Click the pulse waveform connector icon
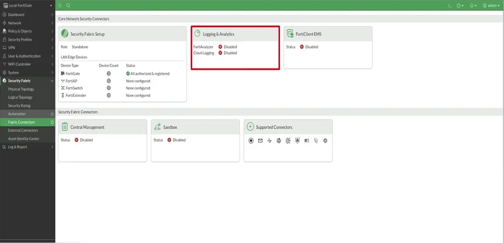Viewport: 504px width, 243px height. click(x=269, y=141)
